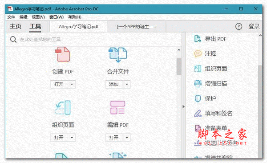Click the 打开 button under 组织页面

coord(59,138)
